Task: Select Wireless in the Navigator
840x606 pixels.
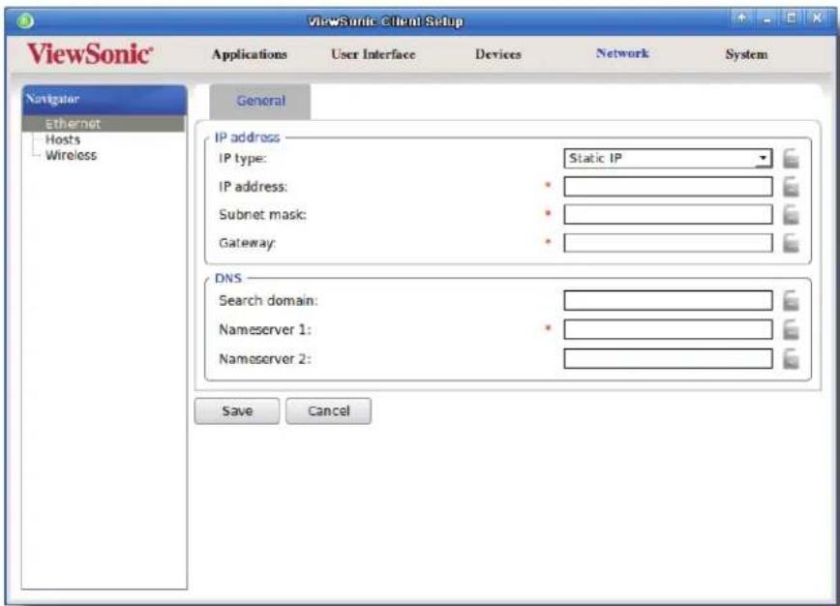Action: click(x=72, y=156)
